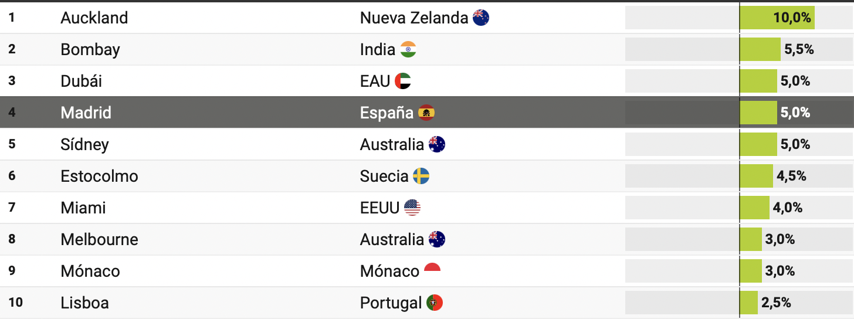Click the 5,5% bar for Bombay
This screenshot has width=854, height=319.
[x=760, y=49]
